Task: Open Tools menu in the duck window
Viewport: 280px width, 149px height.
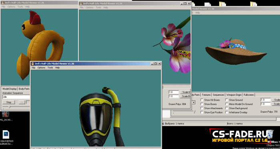Action: pos(20,7)
